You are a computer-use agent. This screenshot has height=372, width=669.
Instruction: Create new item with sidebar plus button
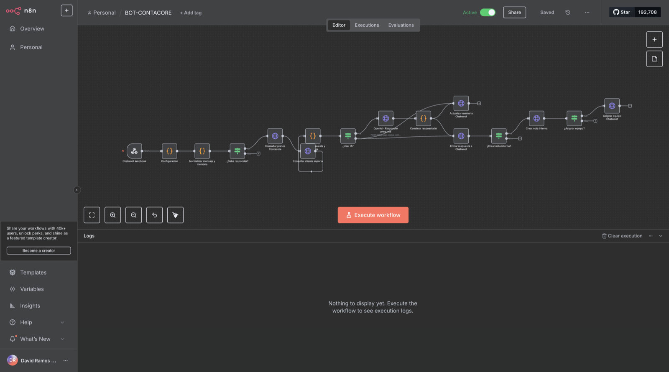[66, 10]
